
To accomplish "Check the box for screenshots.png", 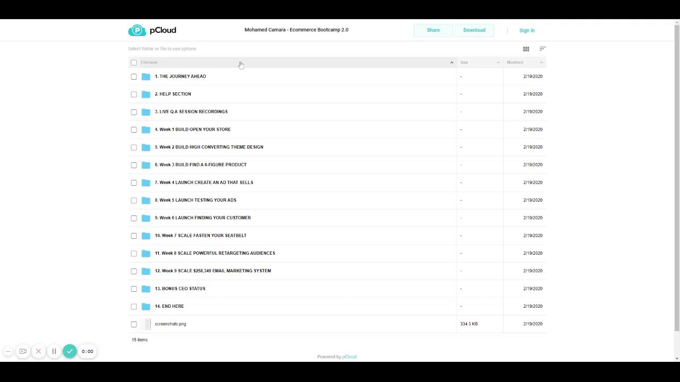I will pos(134,324).
